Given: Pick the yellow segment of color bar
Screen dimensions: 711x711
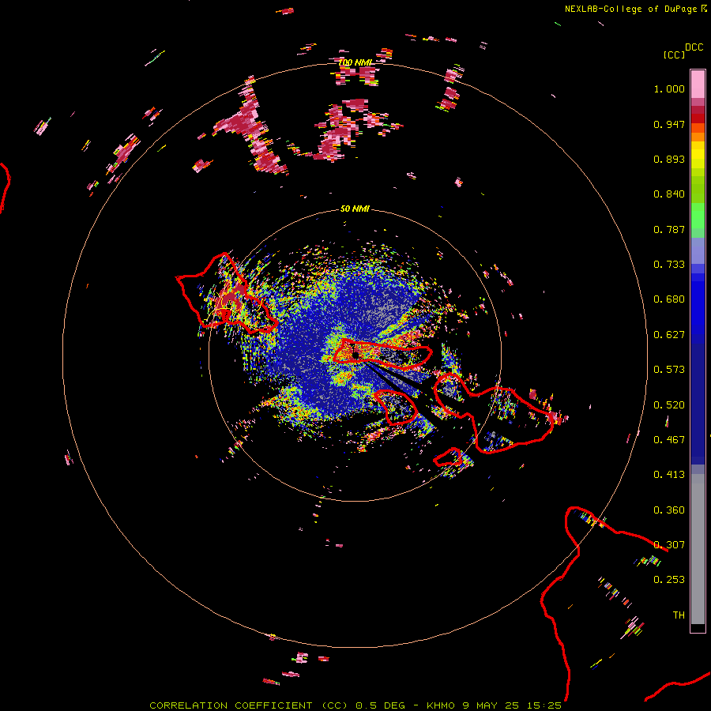Looking at the screenshot, I should [698, 155].
